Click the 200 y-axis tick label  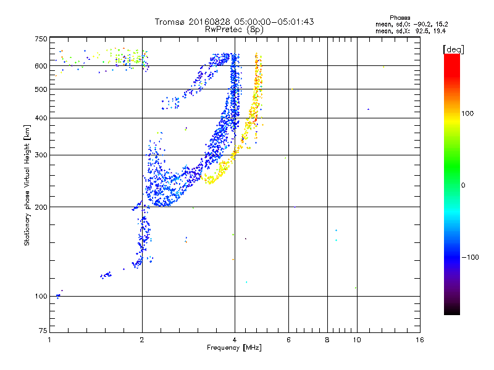click(x=41, y=207)
